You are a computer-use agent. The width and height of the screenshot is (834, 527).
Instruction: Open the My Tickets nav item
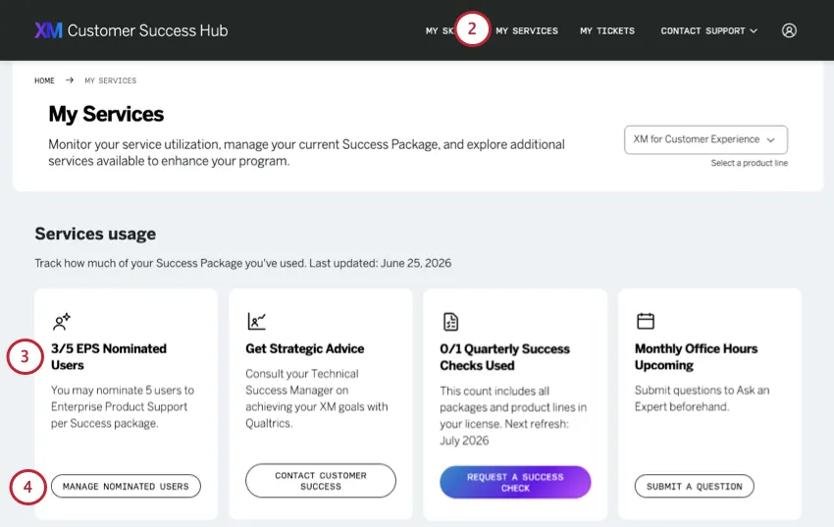click(x=607, y=30)
